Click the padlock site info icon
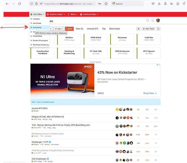The image size is (187, 163). tap(36, 4)
